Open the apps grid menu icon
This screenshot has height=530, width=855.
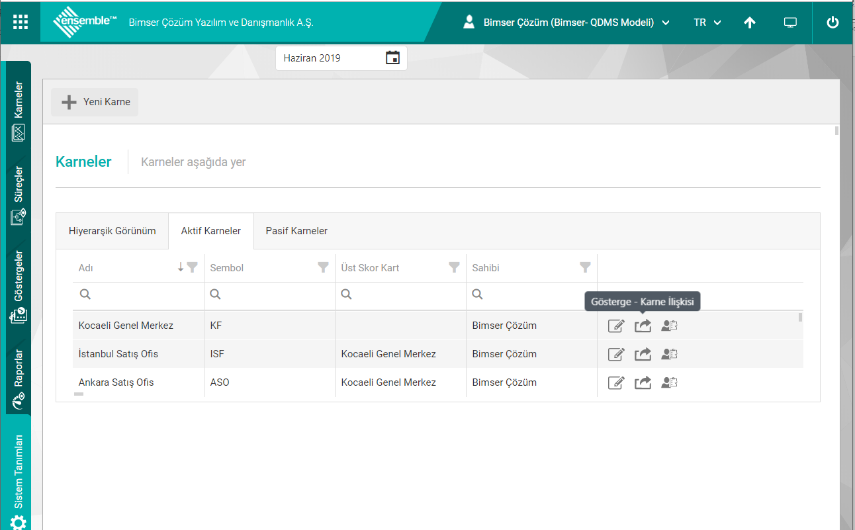pos(21,22)
